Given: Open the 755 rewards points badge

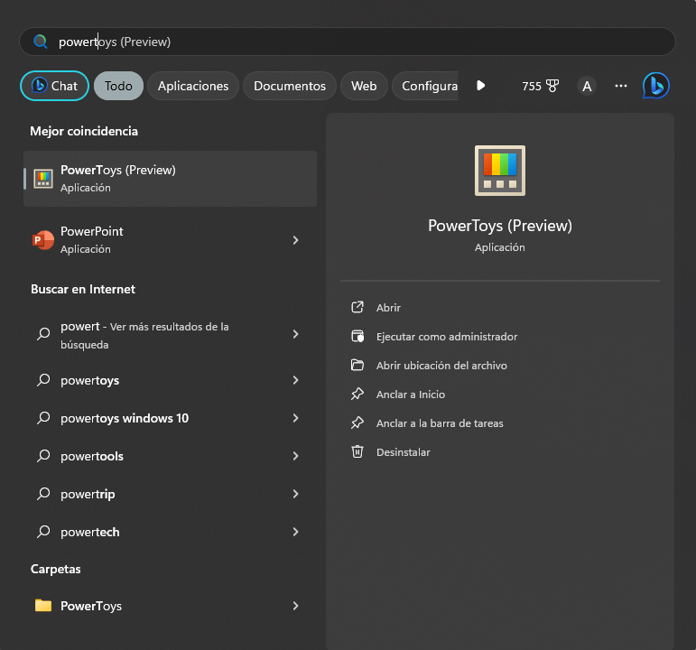Looking at the screenshot, I should (540, 86).
